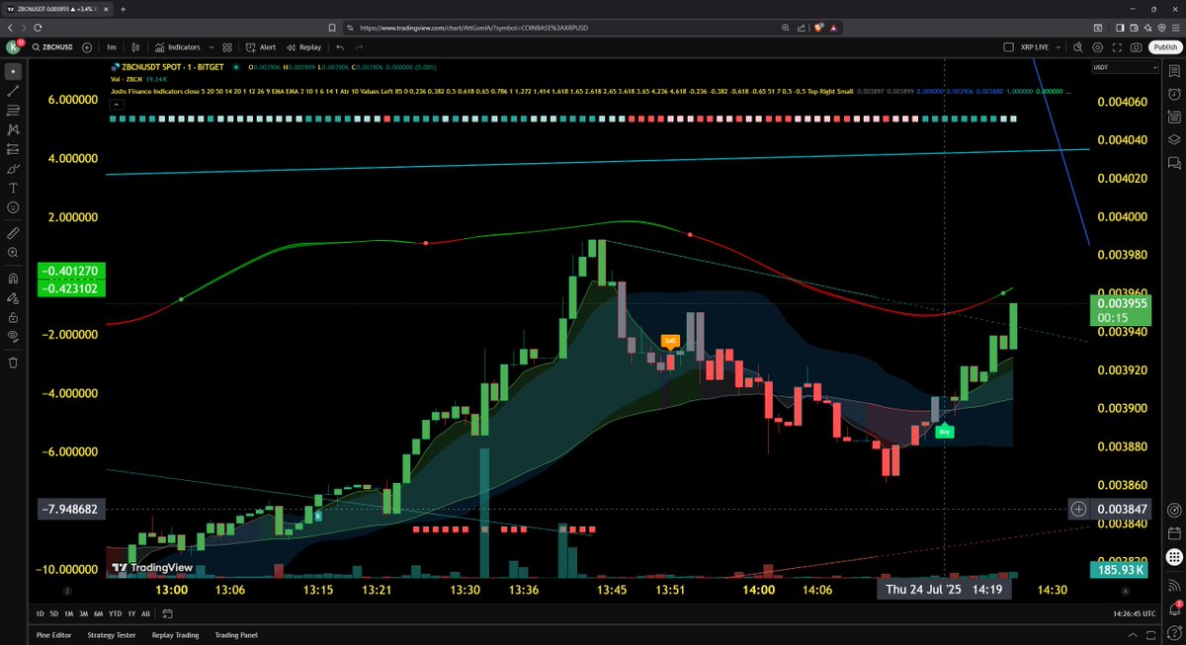Create a new Alert
This screenshot has height=645, width=1186.
[x=262, y=46]
